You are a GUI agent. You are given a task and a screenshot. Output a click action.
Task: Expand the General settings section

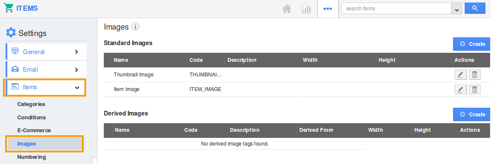click(47, 52)
